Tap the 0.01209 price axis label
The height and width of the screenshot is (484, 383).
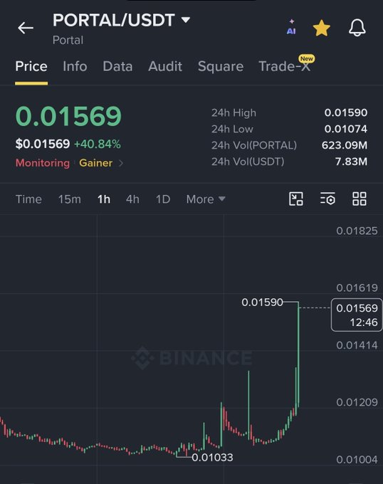[357, 402]
